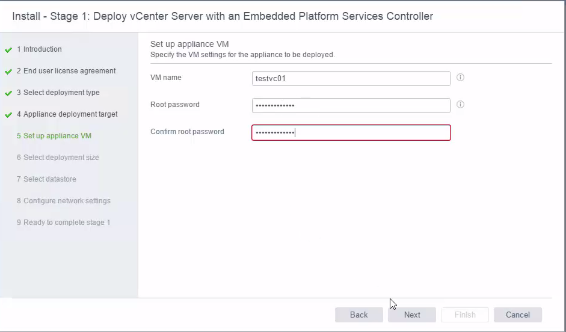
Task: Select current step 5 Set up appliance VM
Action: tap(54, 136)
